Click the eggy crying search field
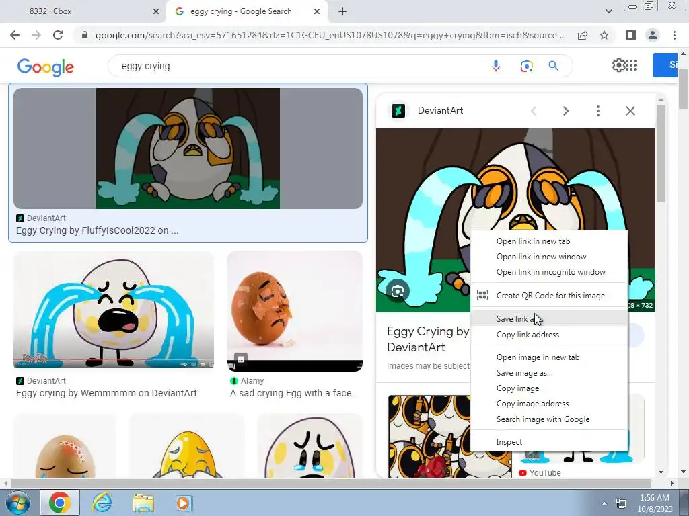This screenshot has height=516, width=689. [x=299, y=66]
